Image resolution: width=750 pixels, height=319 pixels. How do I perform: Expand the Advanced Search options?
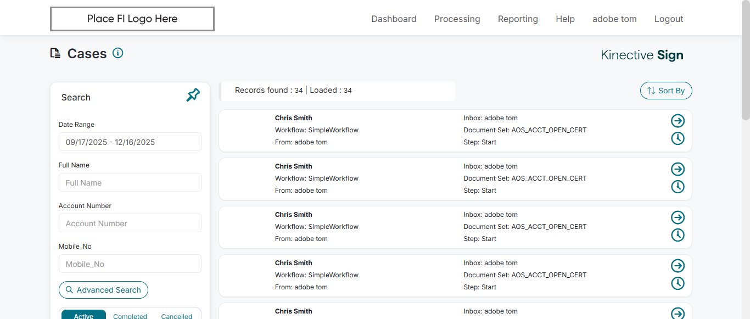point(103,290)
